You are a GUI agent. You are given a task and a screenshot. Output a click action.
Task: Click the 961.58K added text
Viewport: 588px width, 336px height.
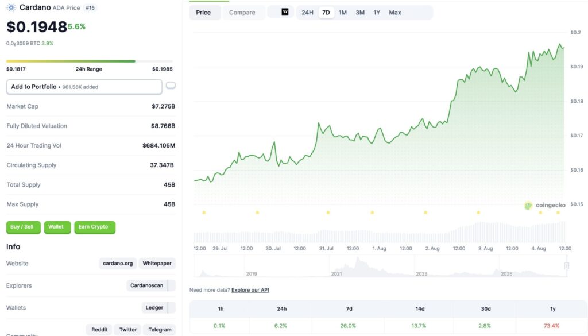point(80,87)
